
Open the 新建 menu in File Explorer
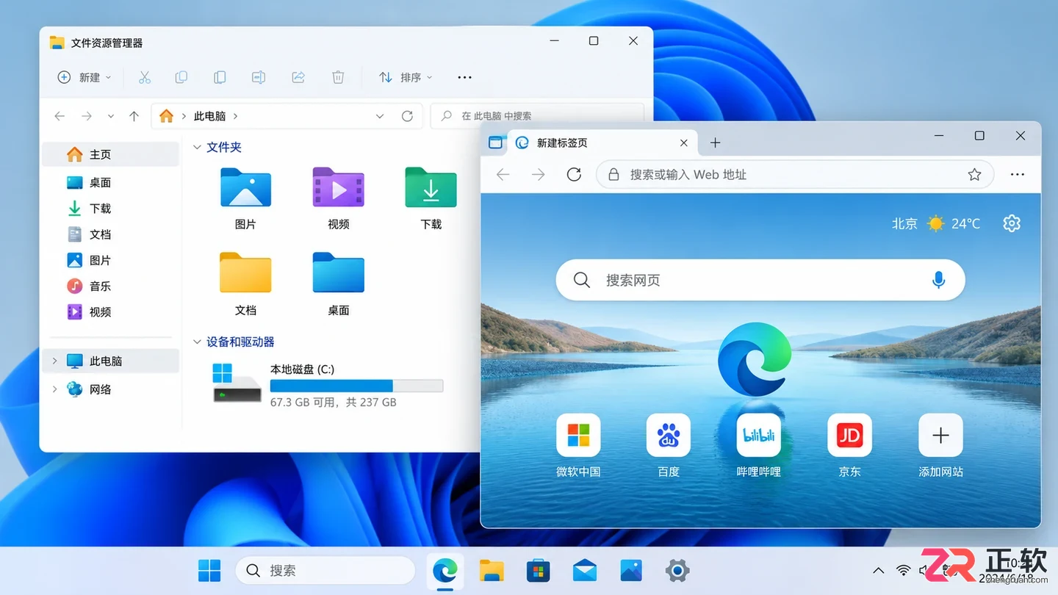pos(84,77)
